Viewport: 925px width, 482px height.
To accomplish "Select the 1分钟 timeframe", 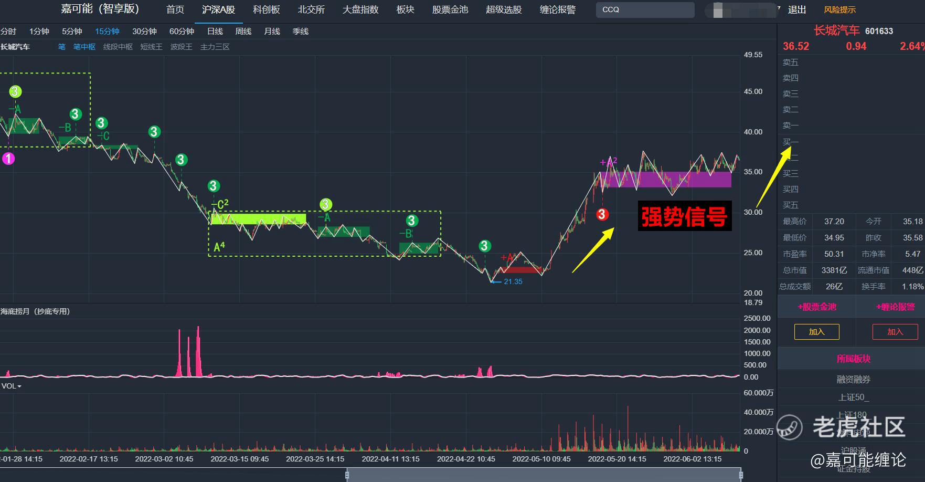I will click(x=39, y=32).
